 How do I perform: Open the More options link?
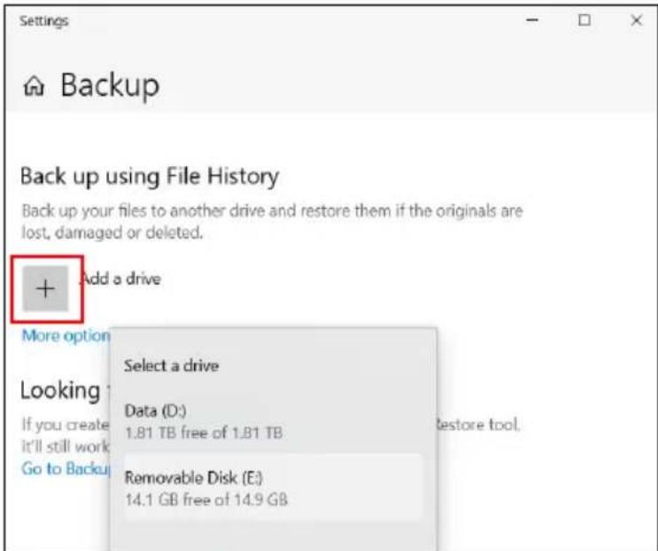click(66, 335)
